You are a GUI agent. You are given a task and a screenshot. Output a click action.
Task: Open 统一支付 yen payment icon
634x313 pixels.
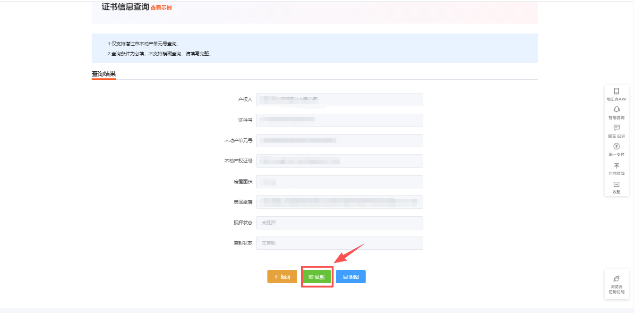617,146
